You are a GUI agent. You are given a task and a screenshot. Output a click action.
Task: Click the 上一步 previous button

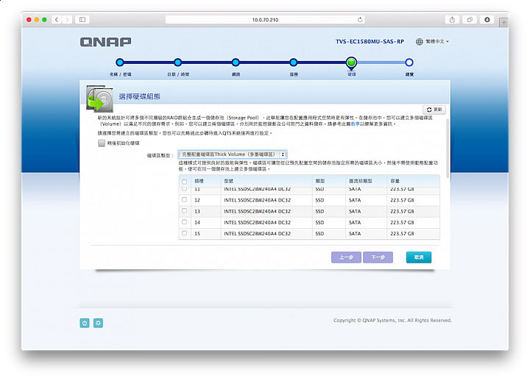click(x=346, y=257)
